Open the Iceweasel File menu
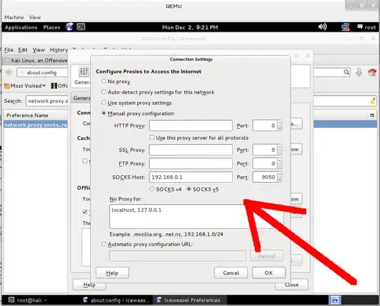The width and height of the screenshot is (380, 306). [8, 50]
